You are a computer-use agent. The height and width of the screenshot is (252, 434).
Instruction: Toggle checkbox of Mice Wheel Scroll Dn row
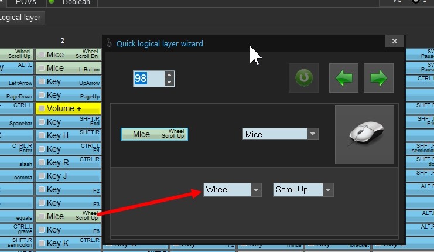click(x=42, y=55)
